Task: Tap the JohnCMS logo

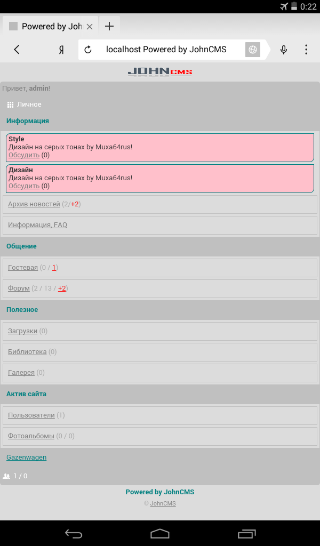Action: (160, 71)
